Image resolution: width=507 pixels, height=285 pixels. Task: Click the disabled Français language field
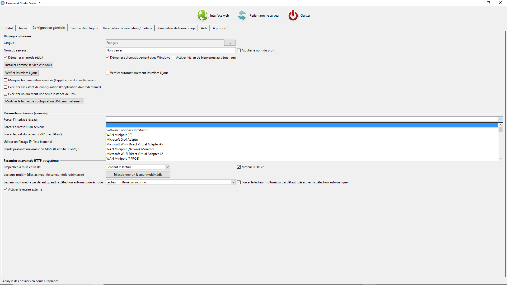[x=165, y=43]
